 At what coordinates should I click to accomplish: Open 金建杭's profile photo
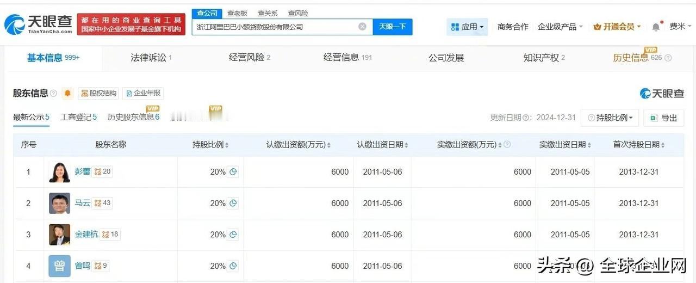pyautogui.click(x=59, y=235)
